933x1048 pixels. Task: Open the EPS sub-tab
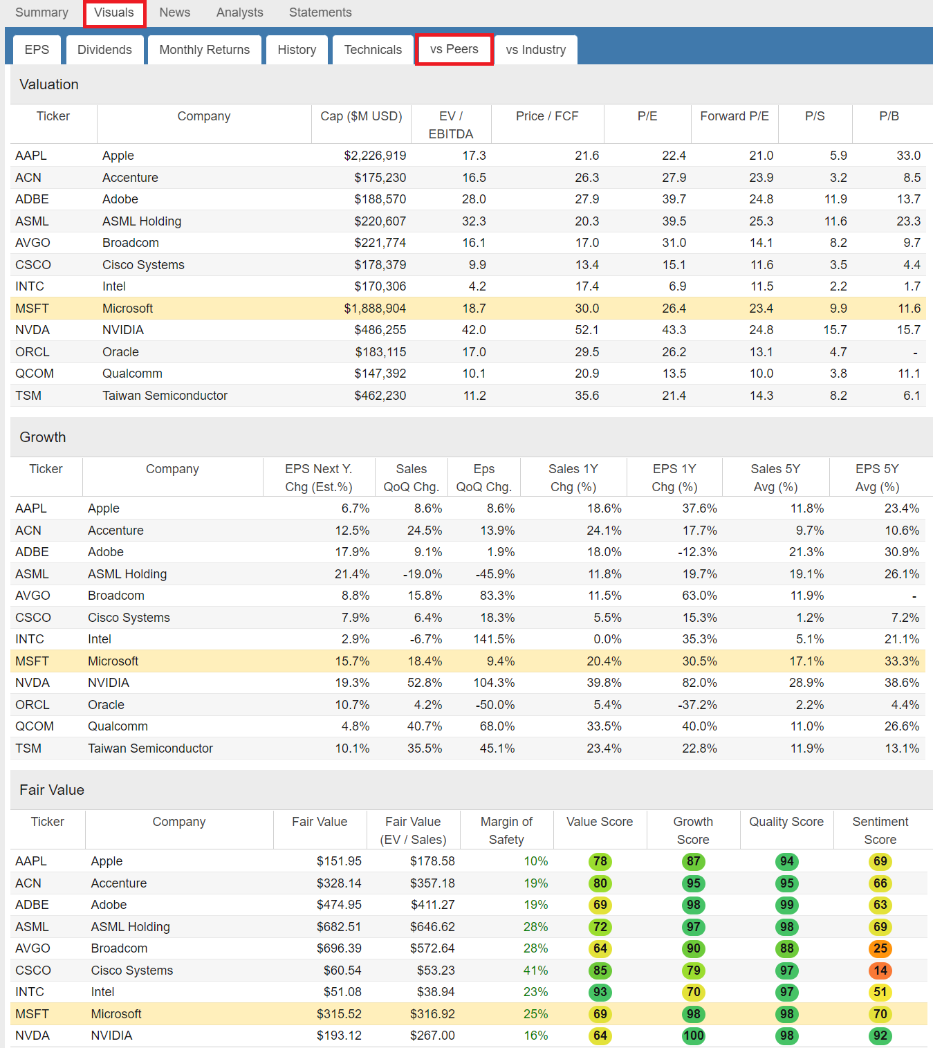(x=37, y=50)
